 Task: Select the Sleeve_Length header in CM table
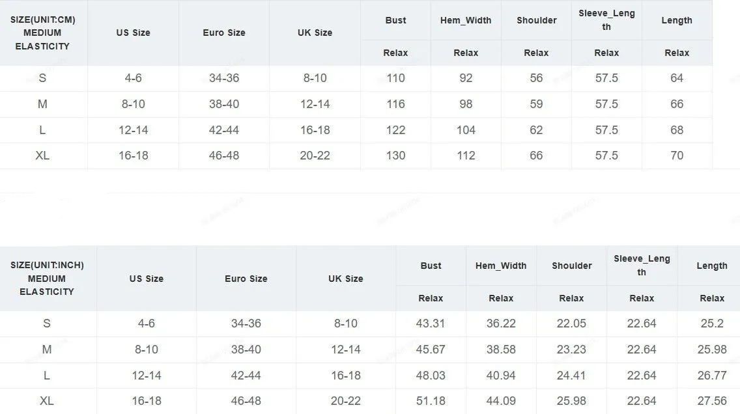click(606, 20)
